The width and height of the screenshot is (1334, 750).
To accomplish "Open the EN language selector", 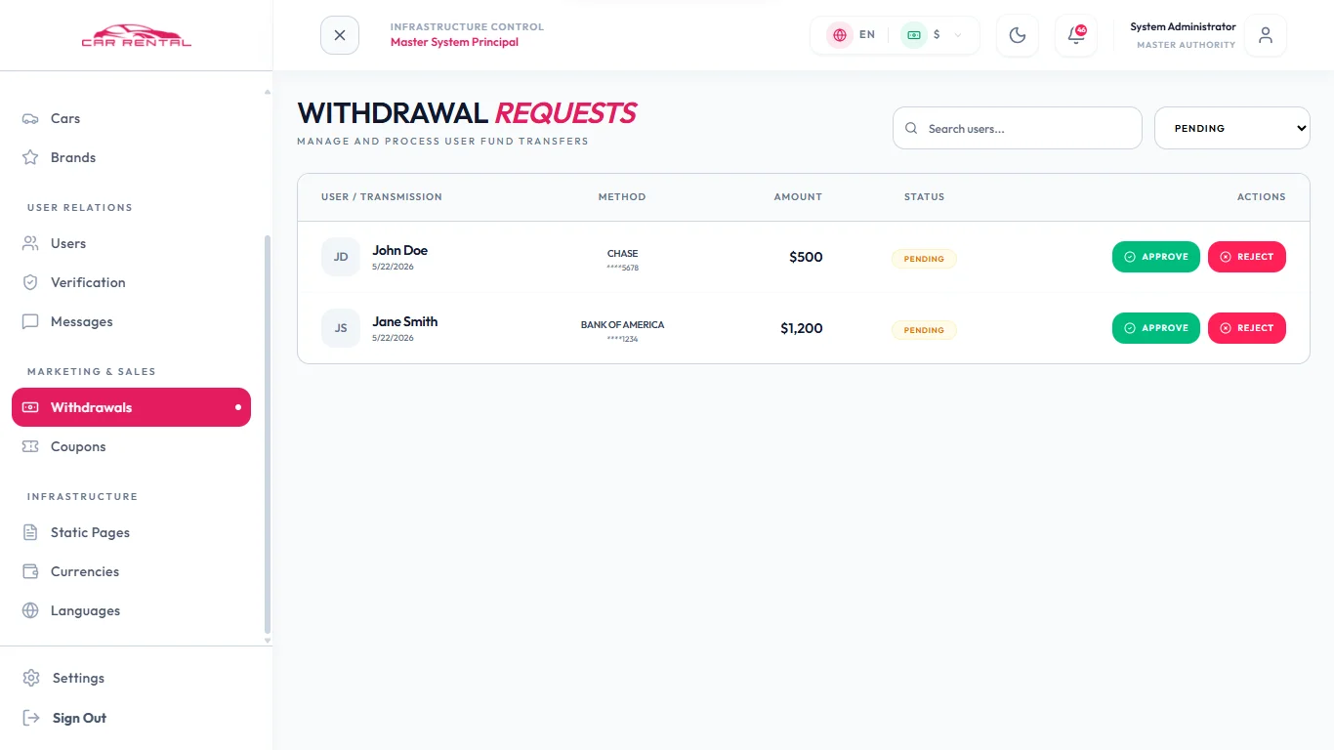I will (853, 34).
